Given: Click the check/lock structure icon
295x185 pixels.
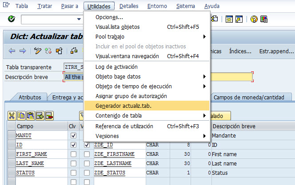Looking at the screenshot, I should pyautogui.click(x=74, y=51).
